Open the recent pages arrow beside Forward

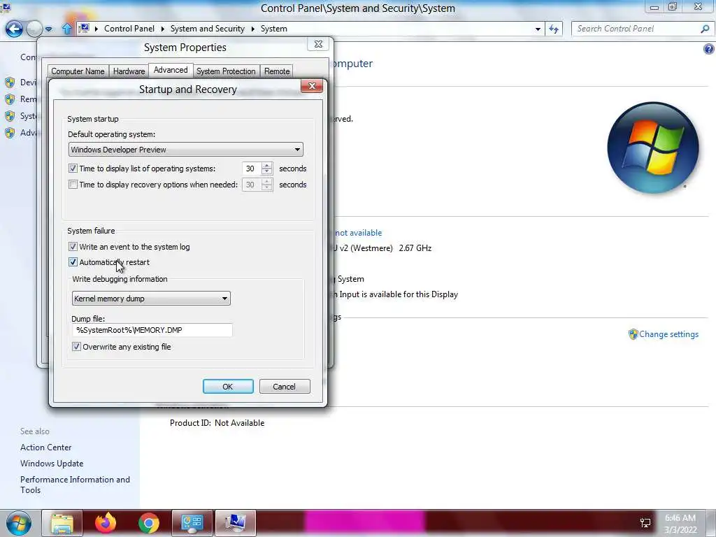coord(48,29)
